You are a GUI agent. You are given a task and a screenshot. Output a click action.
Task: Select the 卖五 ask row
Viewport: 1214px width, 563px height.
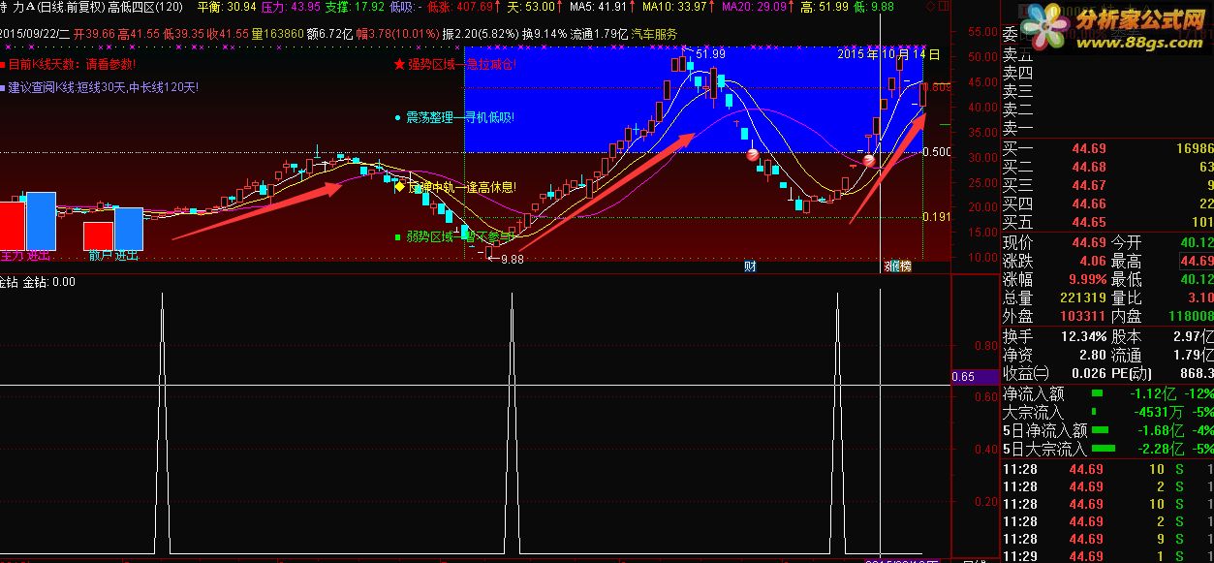click(1106, 55)
